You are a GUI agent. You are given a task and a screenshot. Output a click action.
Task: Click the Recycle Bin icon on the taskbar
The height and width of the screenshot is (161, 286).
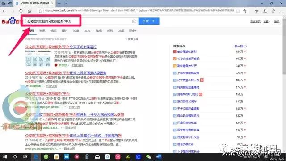[87, 157]
